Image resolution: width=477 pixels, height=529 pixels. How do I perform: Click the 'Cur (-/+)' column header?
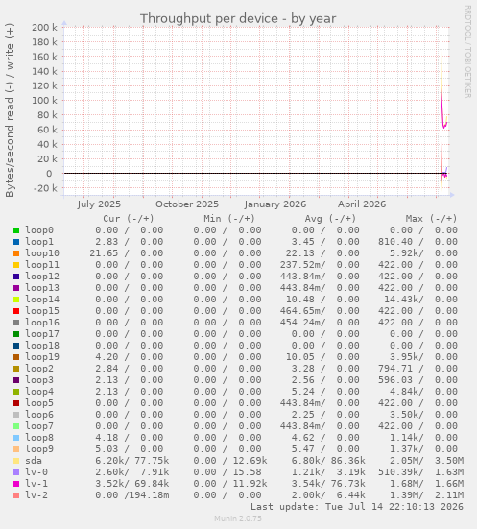tap(129, 219)
